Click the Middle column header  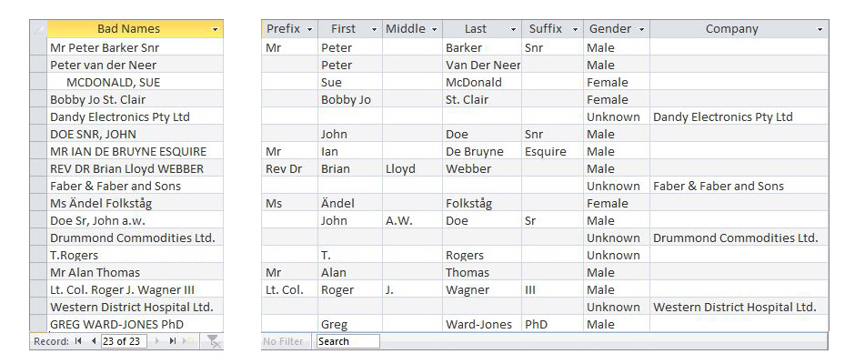pyautogui.click(x=406, y=29)
